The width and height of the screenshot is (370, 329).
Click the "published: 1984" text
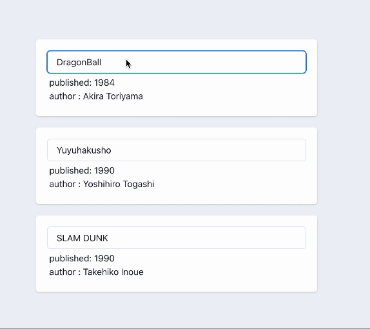tap(82, 83)
